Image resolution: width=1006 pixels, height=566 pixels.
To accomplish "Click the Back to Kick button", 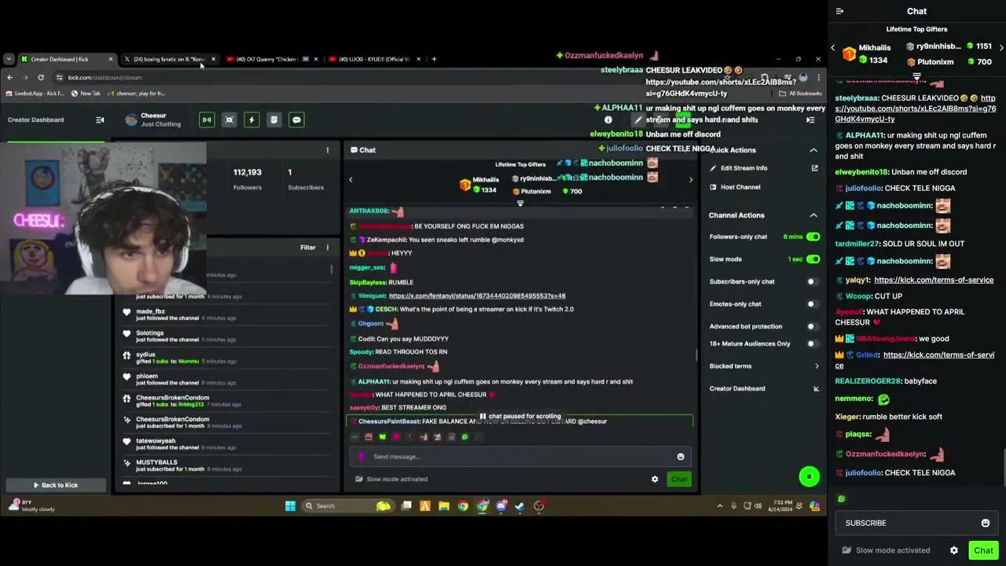I will (x=55, y=485).
